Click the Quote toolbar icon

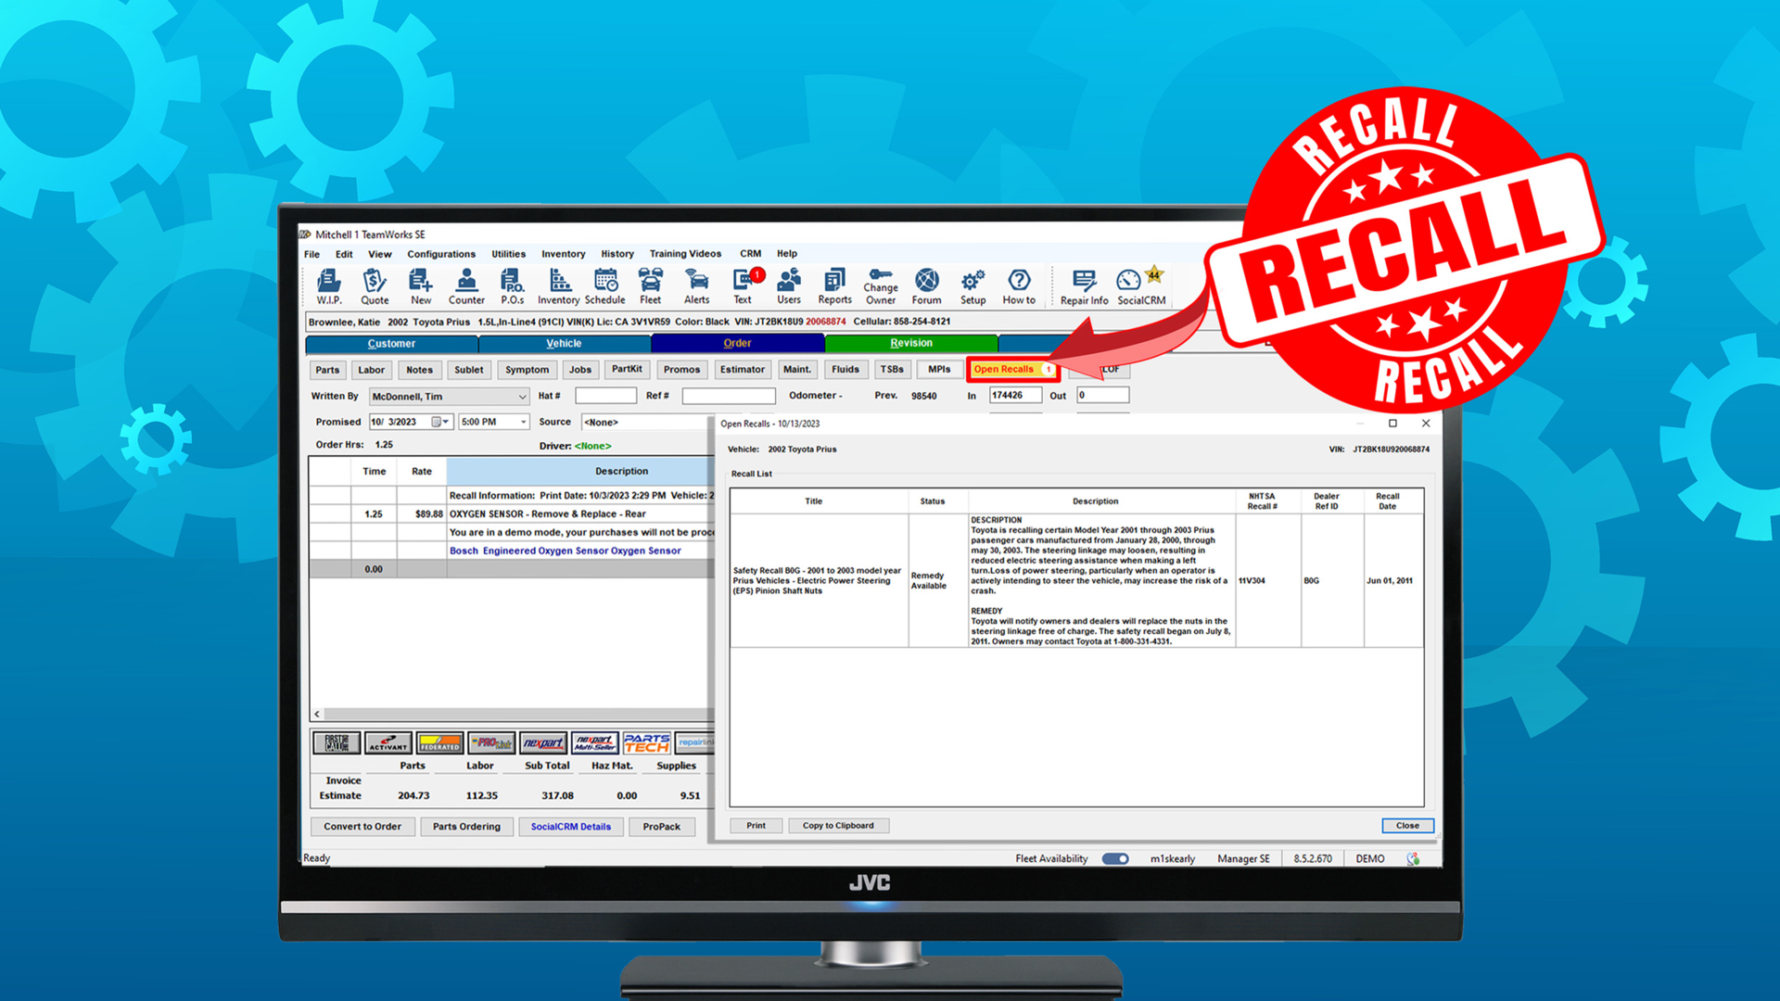[375, 286]
